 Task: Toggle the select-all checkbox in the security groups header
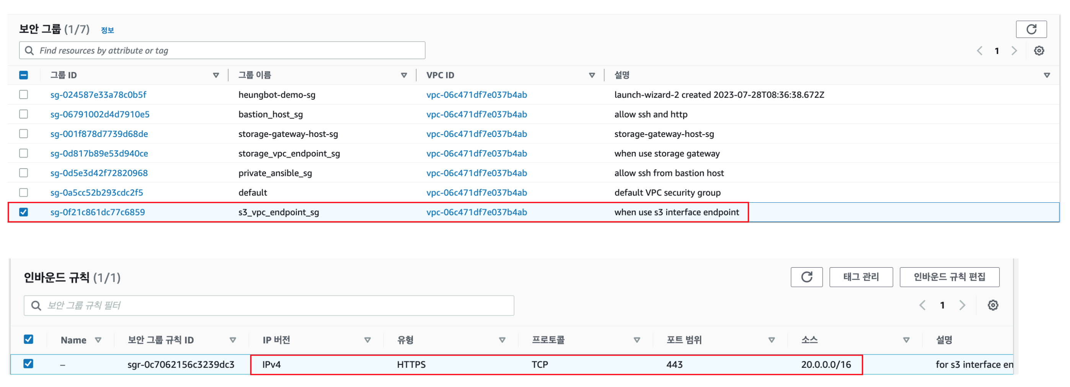tap(24, 75)
